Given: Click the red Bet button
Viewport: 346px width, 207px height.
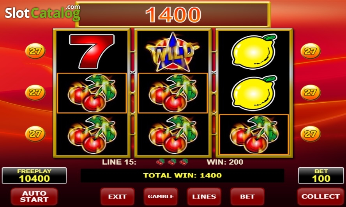Looking at the screenshot, I should 247,196.
